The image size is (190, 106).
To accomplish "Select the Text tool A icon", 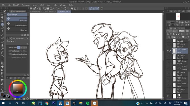I will pyautogui.click(x=2, y=84).
